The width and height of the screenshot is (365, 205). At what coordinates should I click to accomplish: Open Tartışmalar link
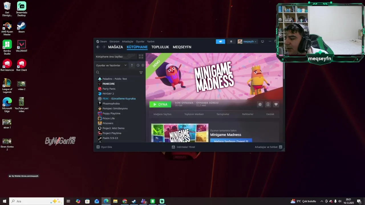coord(223,114)
